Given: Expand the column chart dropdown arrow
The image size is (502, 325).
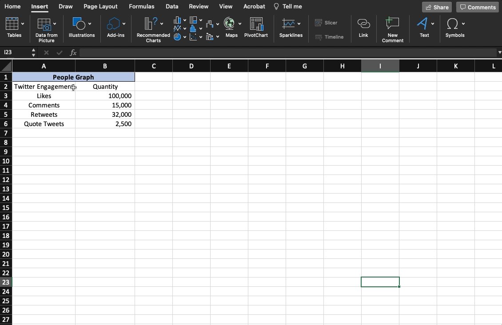Looking at the screenshot, I should tap(185, 20).
